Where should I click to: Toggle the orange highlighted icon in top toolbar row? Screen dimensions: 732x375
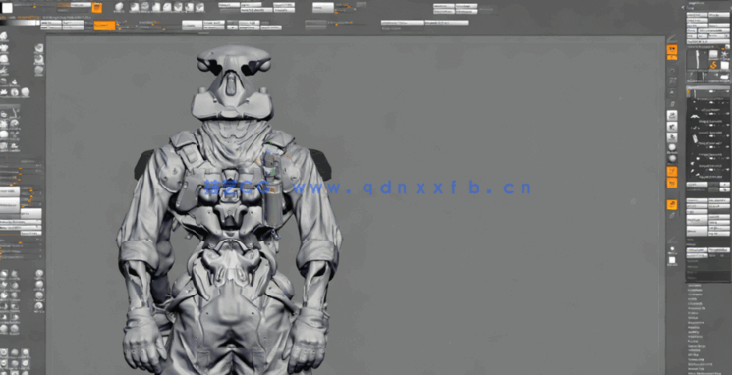(x=97, y=7)
